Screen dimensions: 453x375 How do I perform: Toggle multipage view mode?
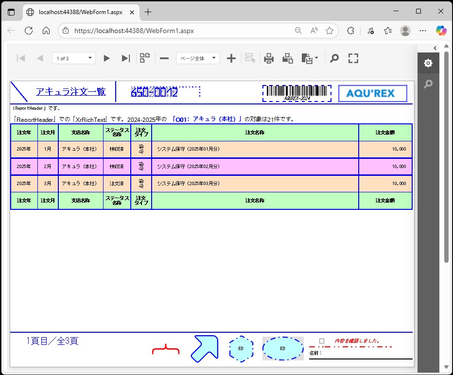[145, 58]
